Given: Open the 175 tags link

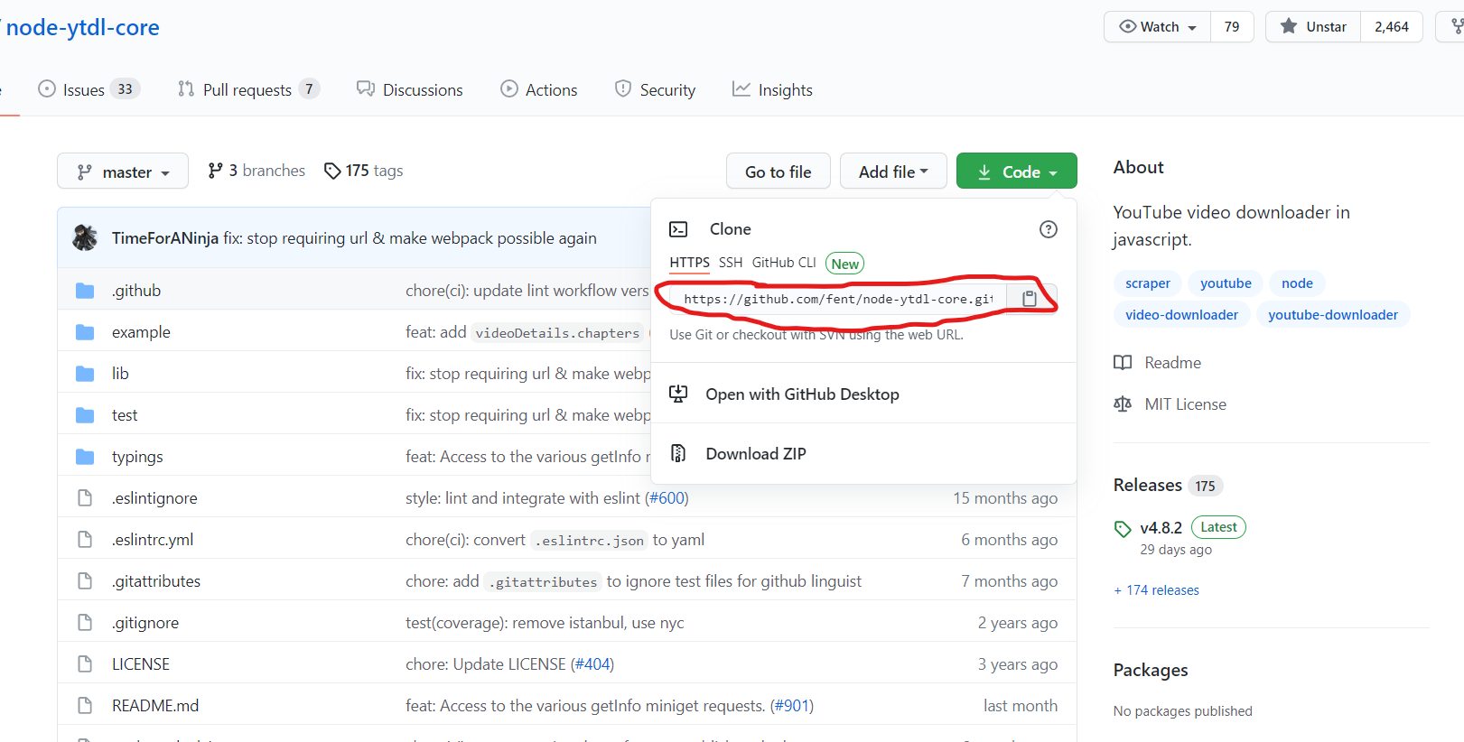Looking at the screenshot, I should coord(364,171).
